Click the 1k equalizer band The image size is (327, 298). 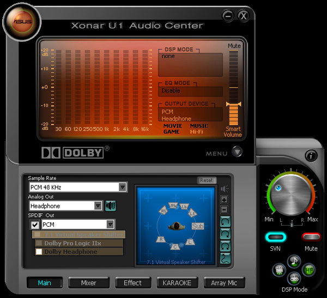point(107,87)
